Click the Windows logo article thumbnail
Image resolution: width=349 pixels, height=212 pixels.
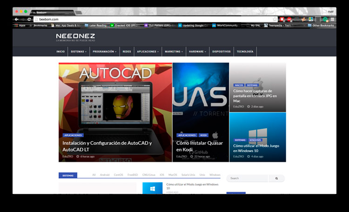pos(153,188)
